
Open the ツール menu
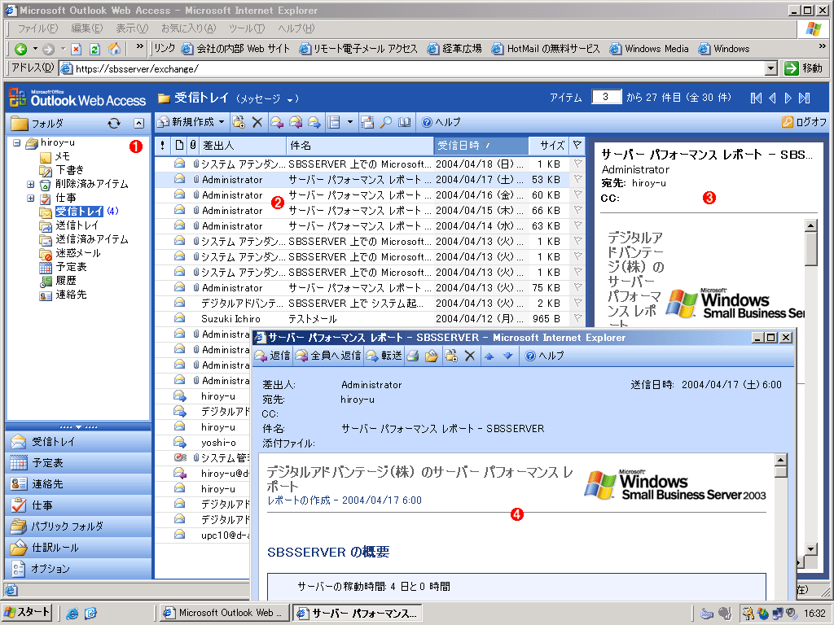tap(247, 28)
